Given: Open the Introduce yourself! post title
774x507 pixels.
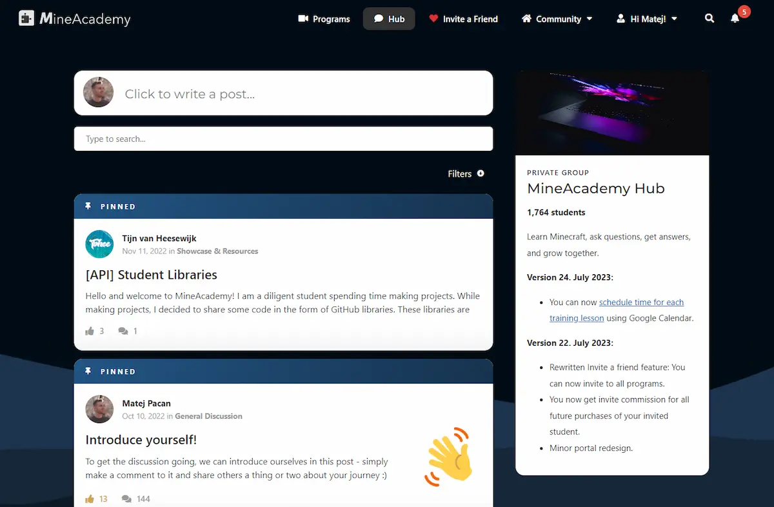Looking at the screenshot, I should click(x=141, y=440).
